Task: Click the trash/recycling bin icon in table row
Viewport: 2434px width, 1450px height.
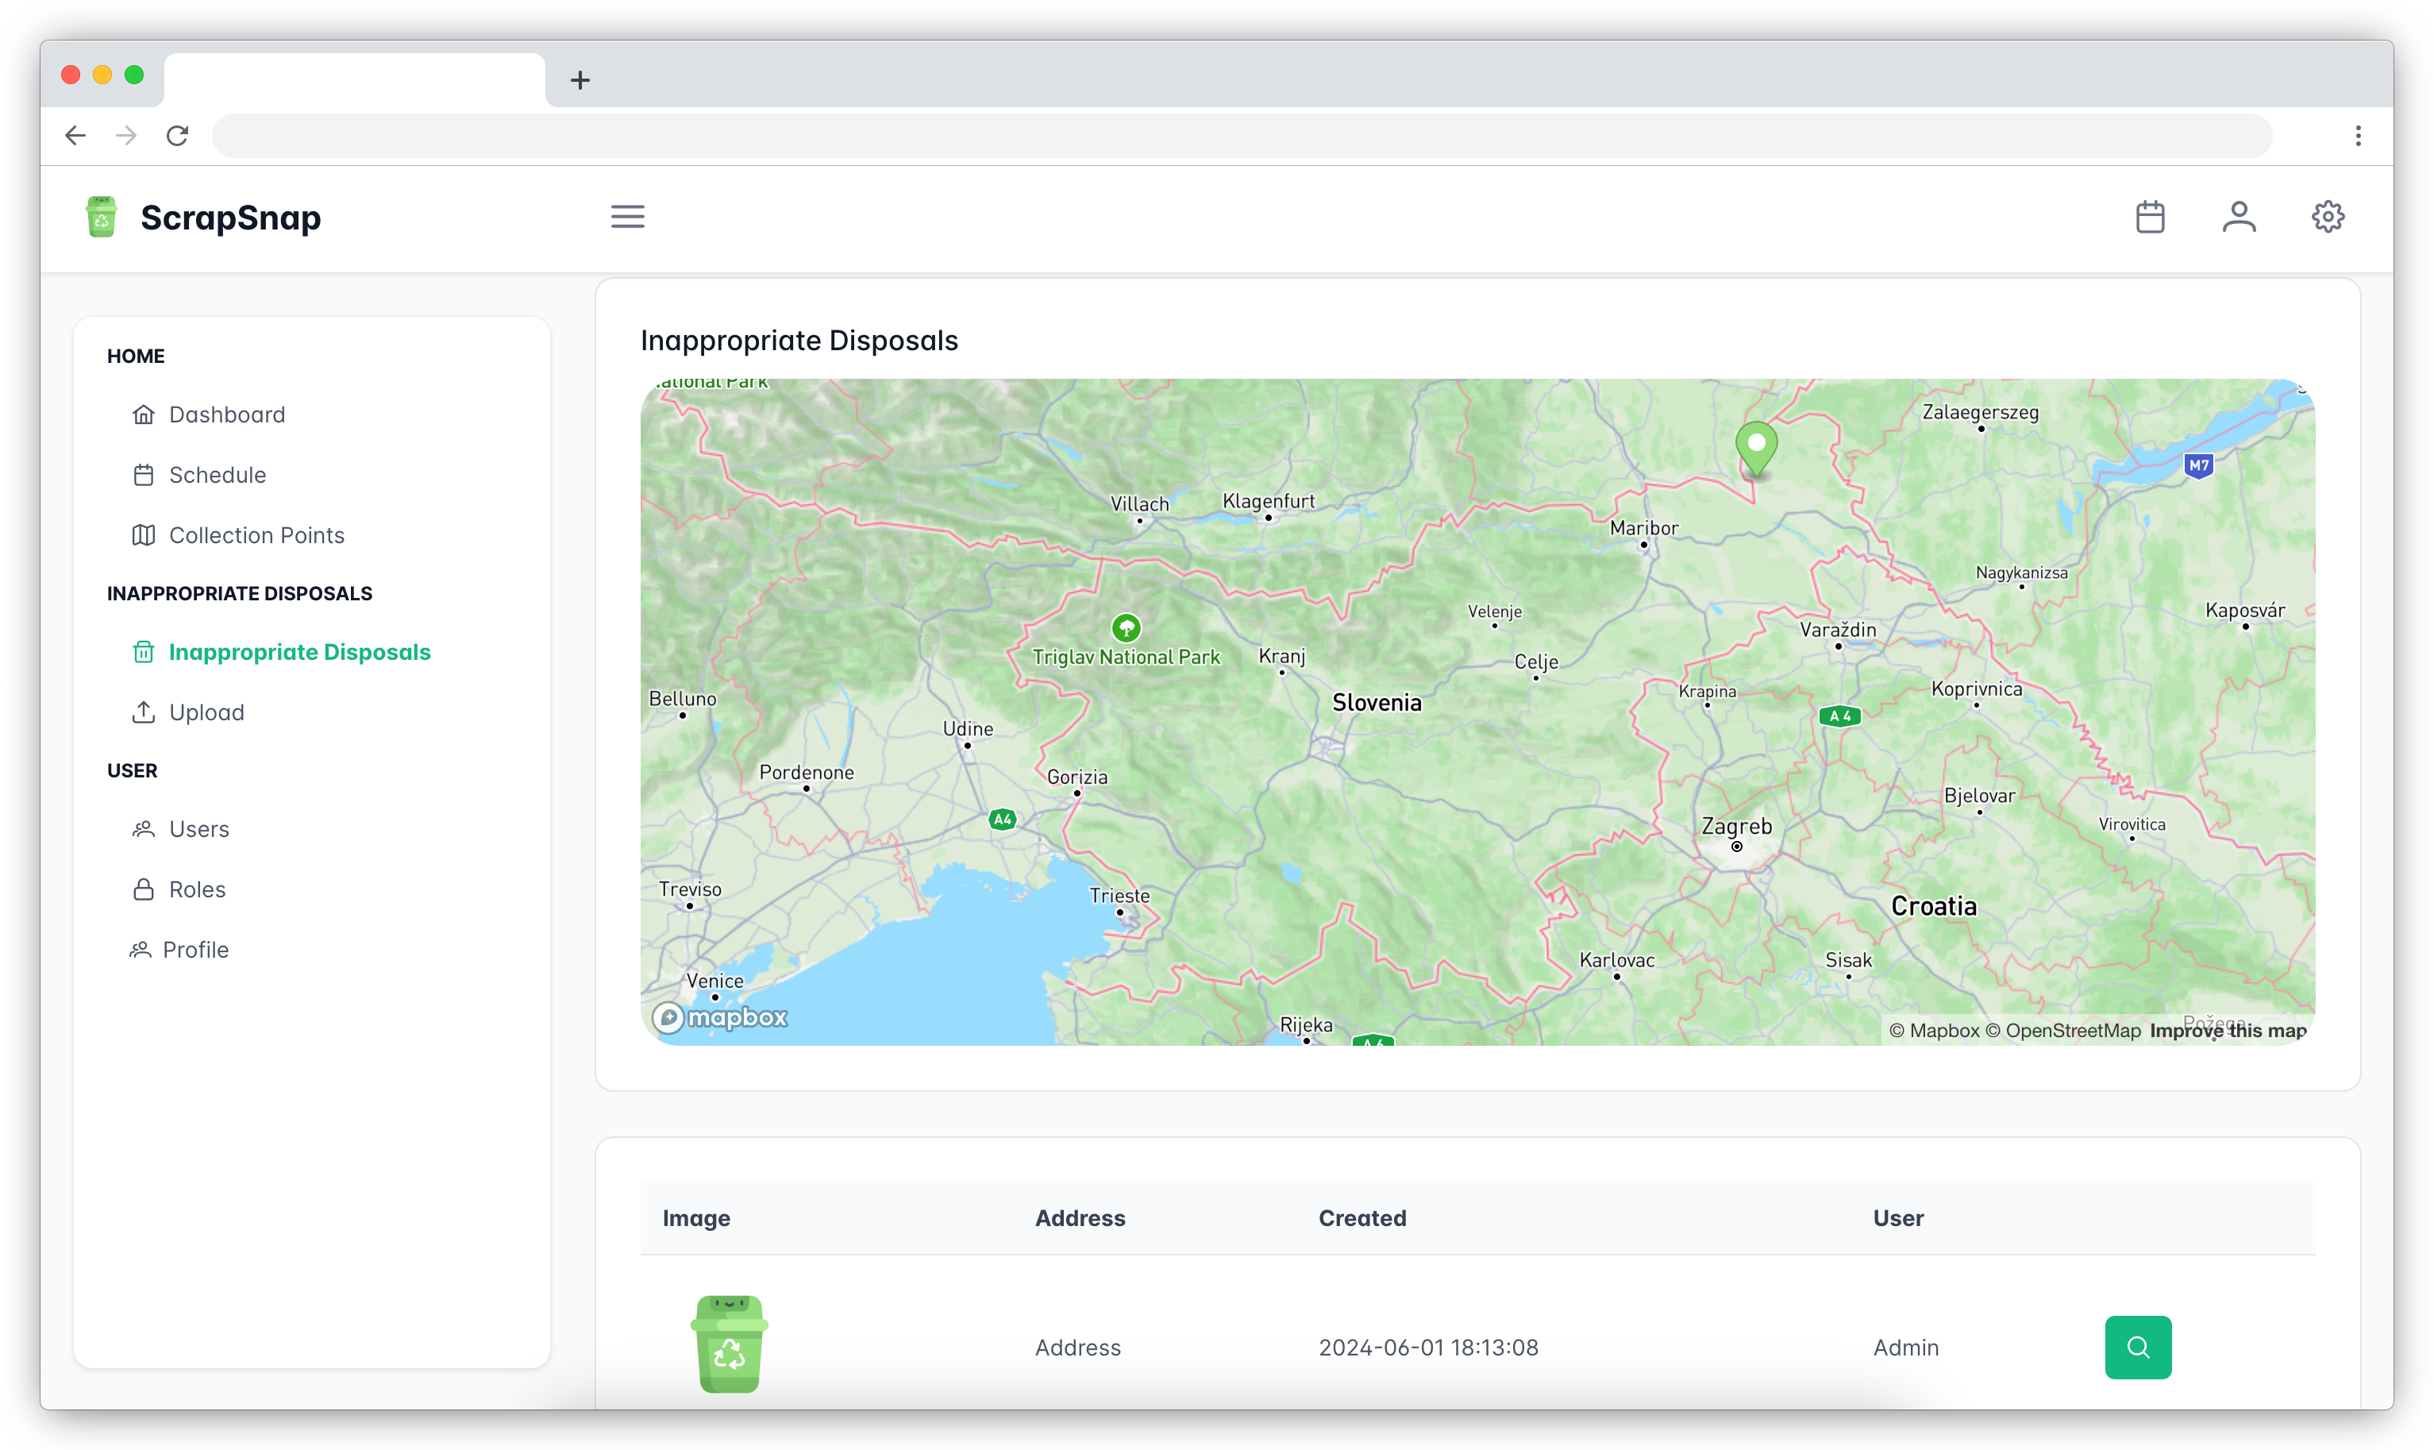Action: 730,1344
